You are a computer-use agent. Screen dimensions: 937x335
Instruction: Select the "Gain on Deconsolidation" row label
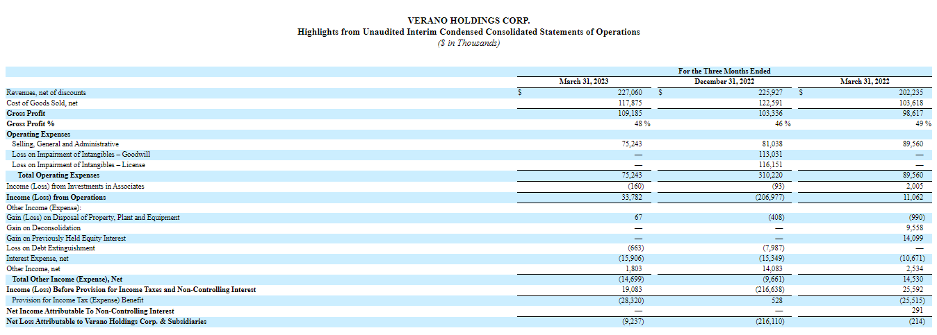pos(43,227)
